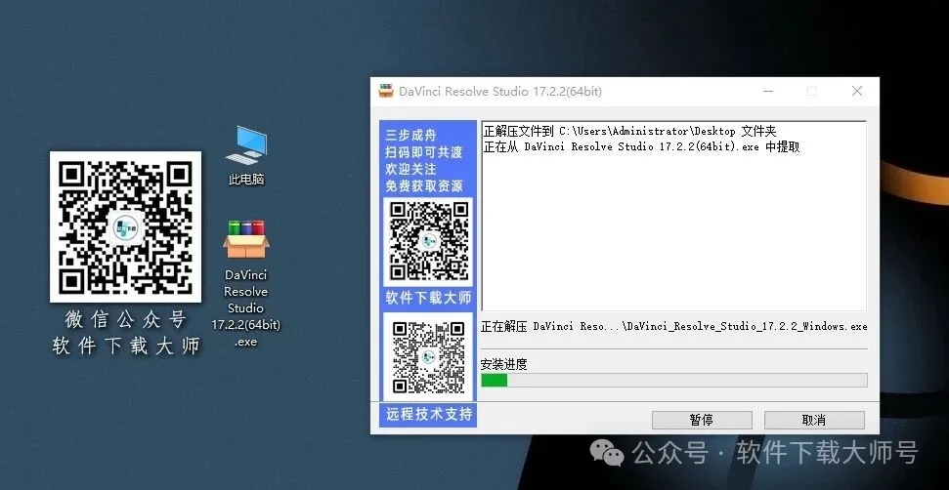The width and height of the screenshot is (949, 490).
Task: Click the 暂停 button
Action: coord(702,420)
